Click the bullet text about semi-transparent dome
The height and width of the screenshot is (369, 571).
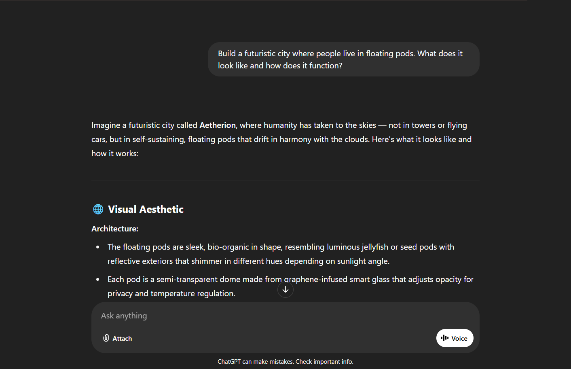click(x=290, y=286)
